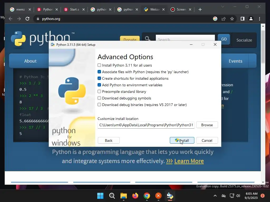
Task: Enable Download debugging symbols checkbox
Action: click(99, 98)
